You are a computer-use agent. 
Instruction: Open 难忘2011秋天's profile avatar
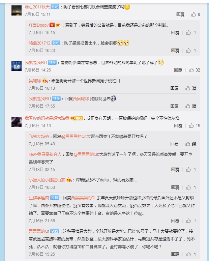(17, 10)
